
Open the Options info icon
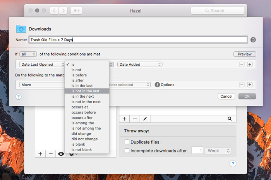(x=157, y=85)
